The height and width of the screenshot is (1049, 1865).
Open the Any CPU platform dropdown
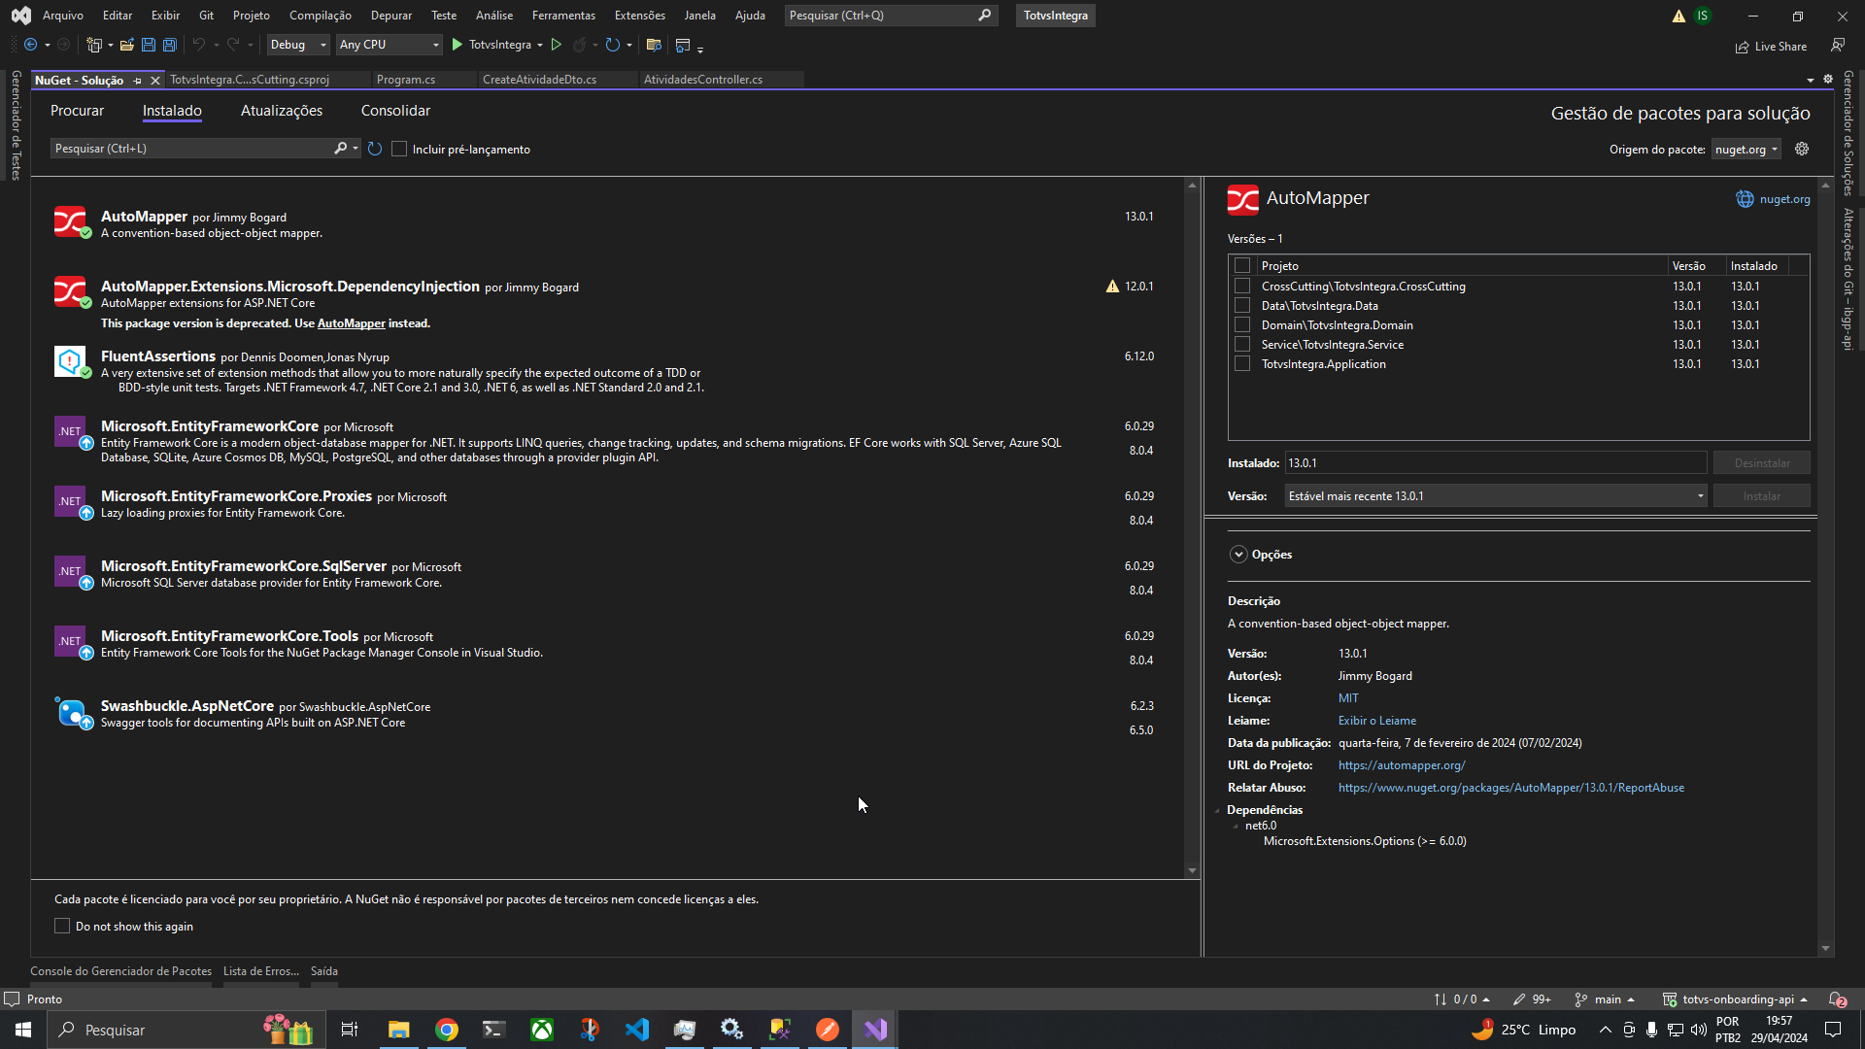click(389, 45)
